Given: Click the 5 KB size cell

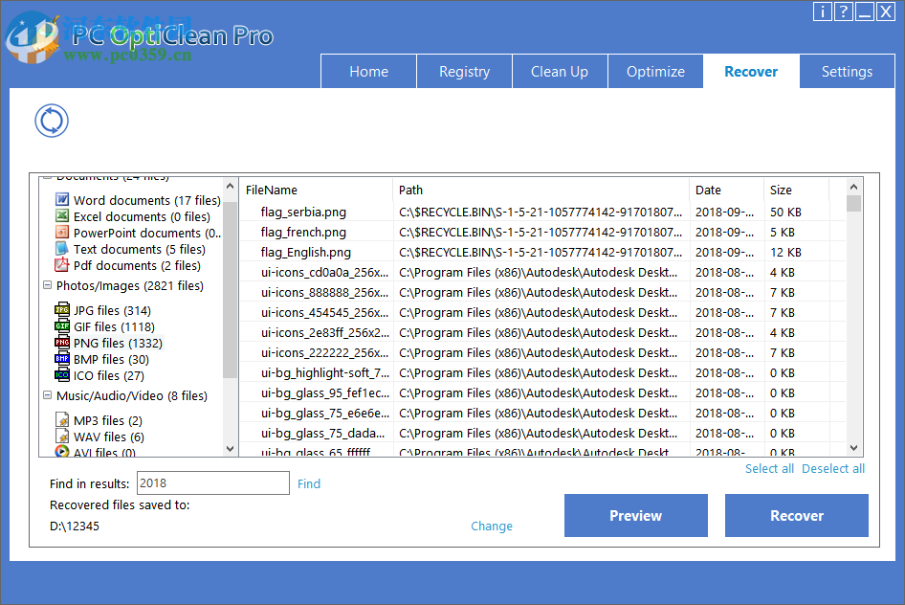Looking at the screenshot, I should (782, 232).
